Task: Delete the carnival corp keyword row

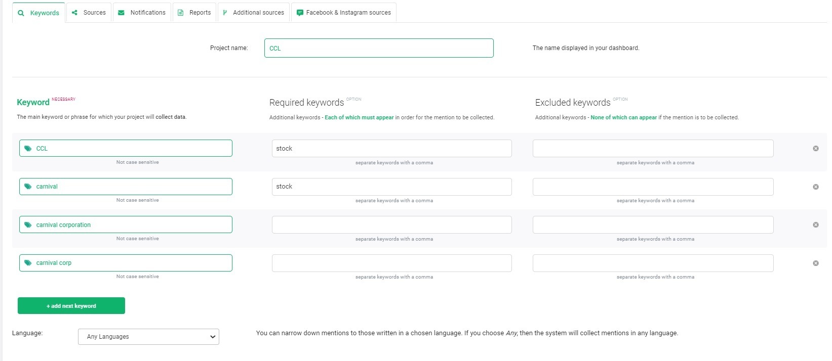Action: [x=816, y=263]
